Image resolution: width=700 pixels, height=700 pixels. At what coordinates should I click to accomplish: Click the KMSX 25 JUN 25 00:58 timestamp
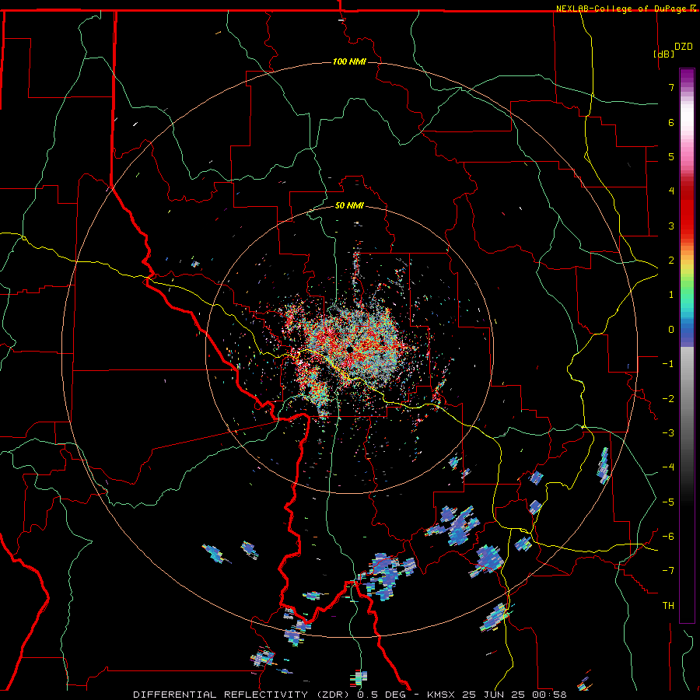point(497,695)
